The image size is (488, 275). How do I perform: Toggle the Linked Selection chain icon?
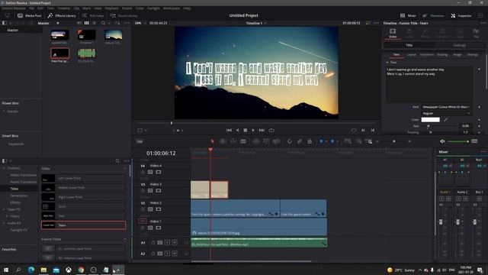(x=300, y=141)
